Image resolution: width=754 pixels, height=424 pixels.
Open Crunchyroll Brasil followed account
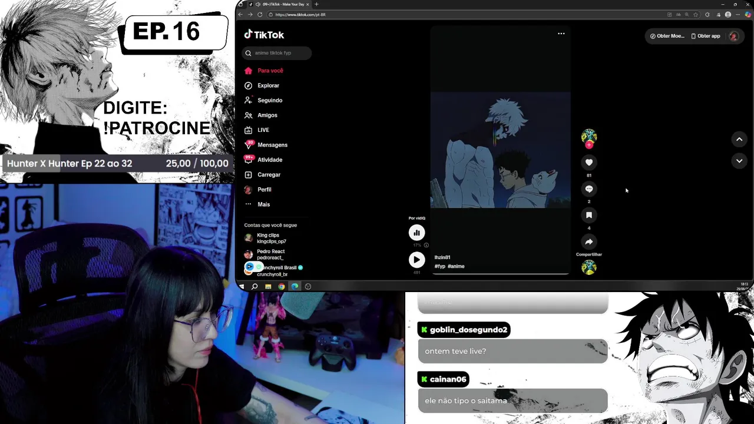(274, 270)
